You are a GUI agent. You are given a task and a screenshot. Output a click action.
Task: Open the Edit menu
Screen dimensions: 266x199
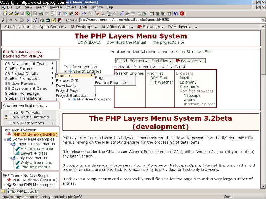pos(19,7)
